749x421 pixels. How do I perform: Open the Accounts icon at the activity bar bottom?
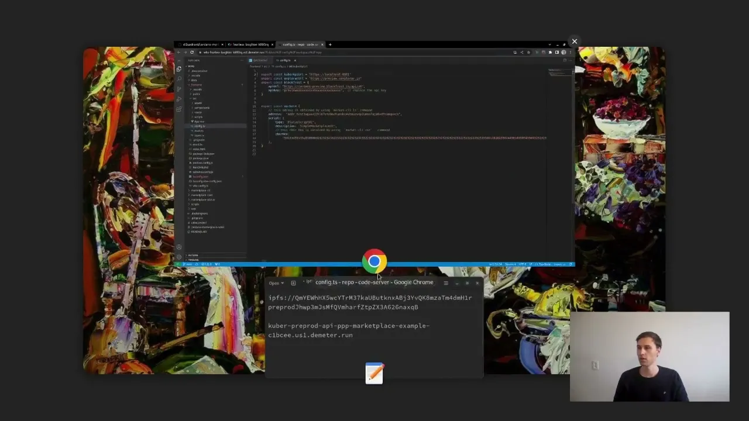click(179, 247)
